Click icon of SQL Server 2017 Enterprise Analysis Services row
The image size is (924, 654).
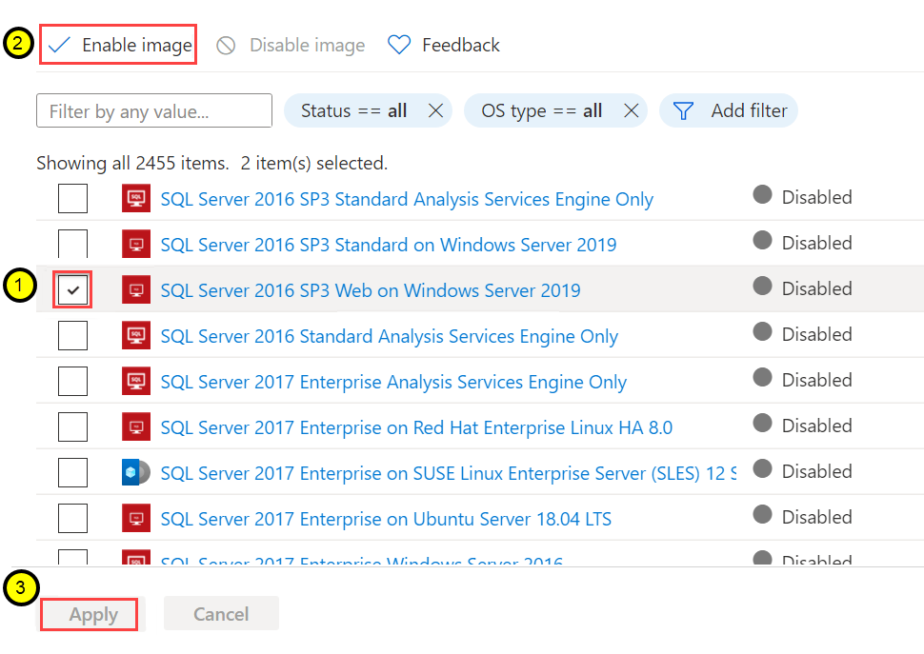(x=136, y=381)
